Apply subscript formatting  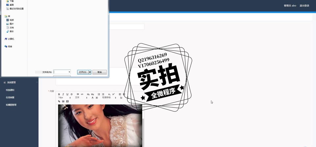[x=109, y=94]
